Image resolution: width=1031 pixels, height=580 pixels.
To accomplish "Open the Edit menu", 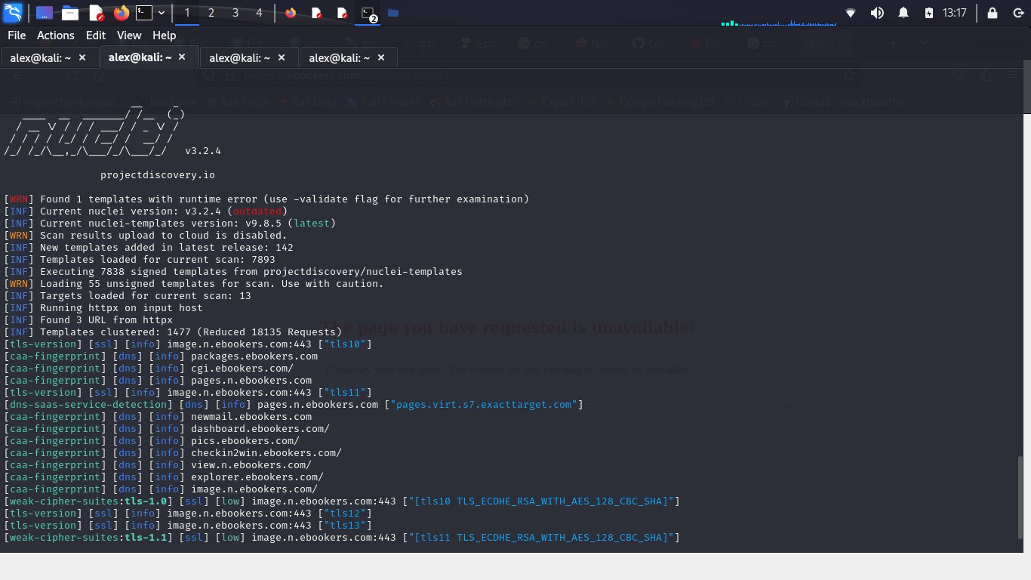I will point(96,35).
